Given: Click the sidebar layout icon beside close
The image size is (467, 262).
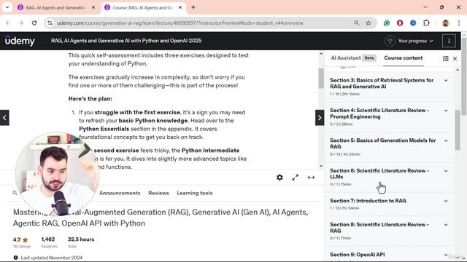Looking at the screenshot, I should 446,58.
